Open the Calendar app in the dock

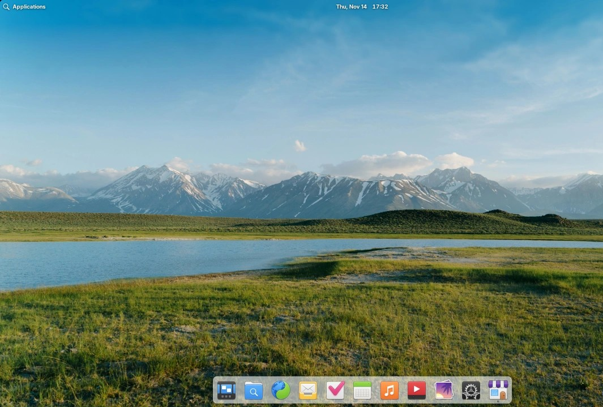coord(362,390)
